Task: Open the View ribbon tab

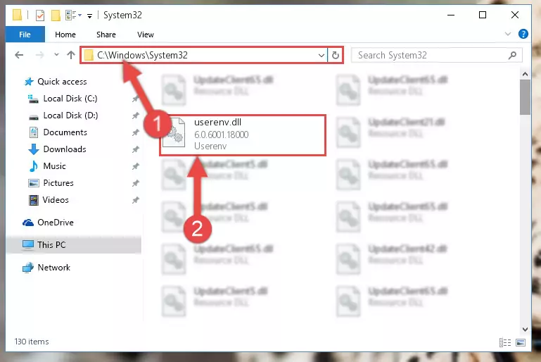Action: click(145, 35)
